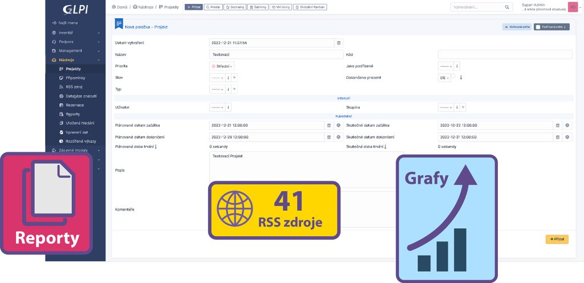584x283 pixels.
Task: Click plus icon next to Skupina dropdown
Action: (463, 107)
